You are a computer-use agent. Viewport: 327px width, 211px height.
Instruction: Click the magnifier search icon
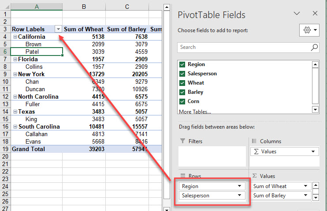click(314, 47)
